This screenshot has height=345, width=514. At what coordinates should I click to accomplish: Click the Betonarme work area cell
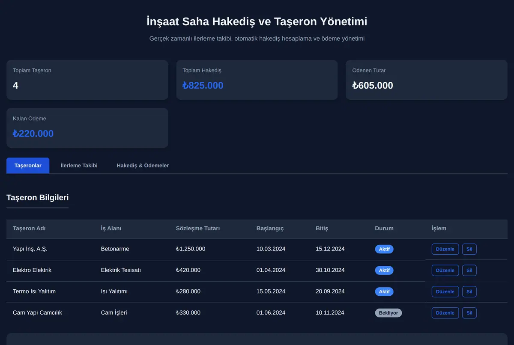tap(115, 249)
